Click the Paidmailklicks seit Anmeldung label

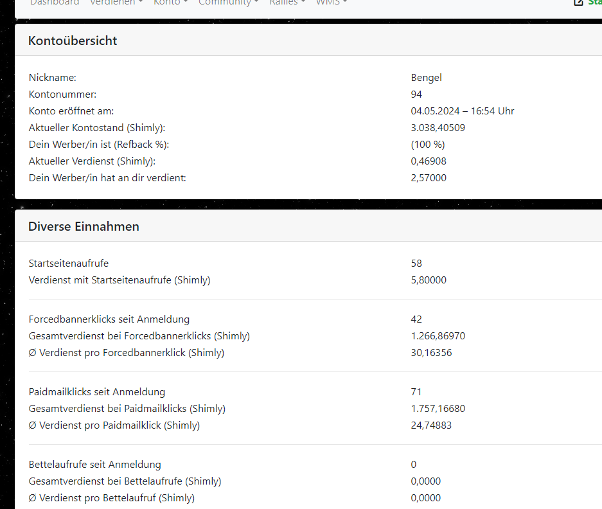pos(97,392)
